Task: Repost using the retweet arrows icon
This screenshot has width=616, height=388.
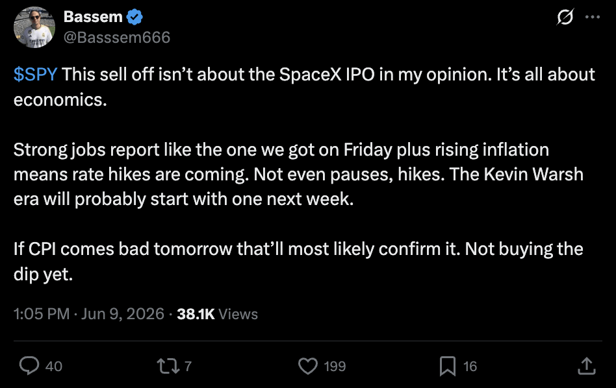Action: 168,366
